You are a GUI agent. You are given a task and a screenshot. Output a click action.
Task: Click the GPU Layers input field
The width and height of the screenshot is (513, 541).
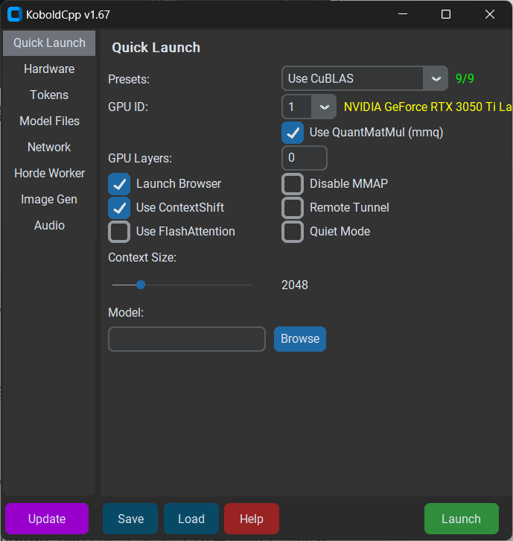click(x=305, y=158)
